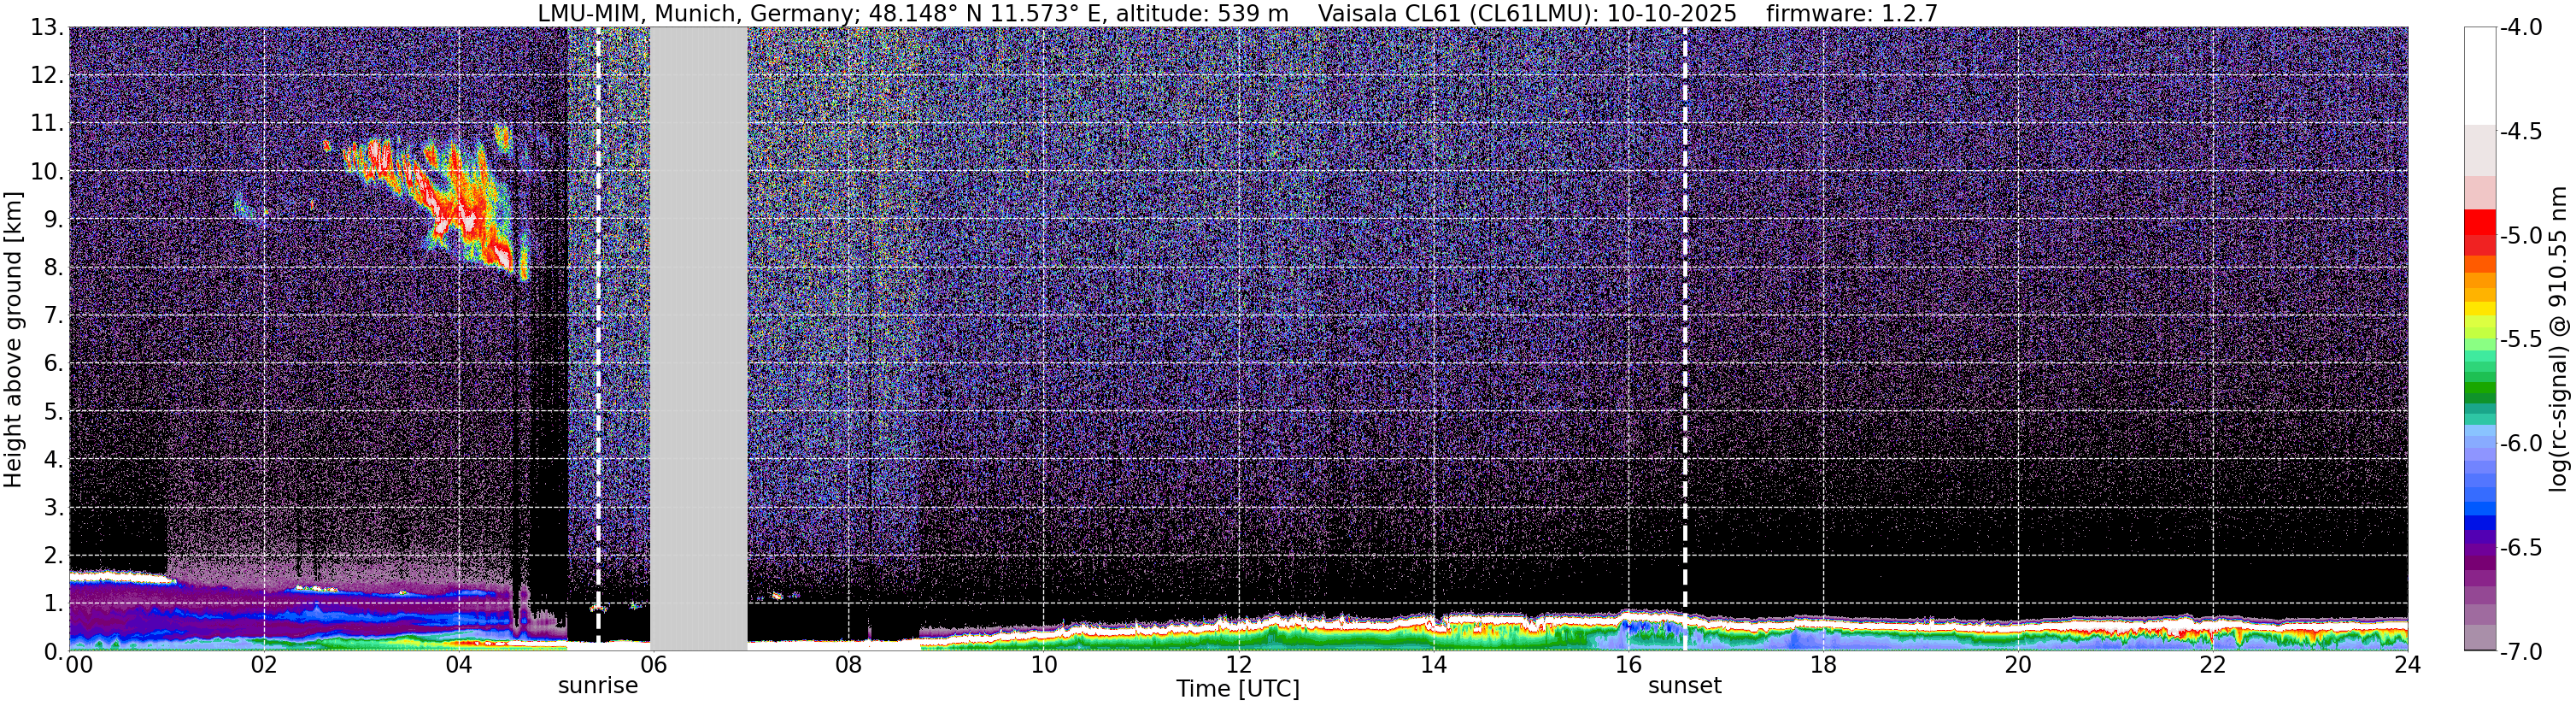Click the 'altitude: 539 m' title text
The height and width of the screenshot is (706, 2576).
click(1202, 13)
